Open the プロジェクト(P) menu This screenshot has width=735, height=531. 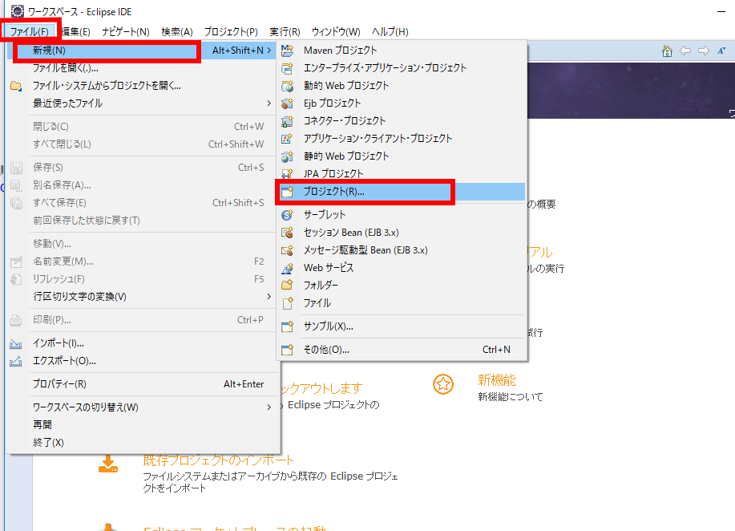[x=231, y=32]
